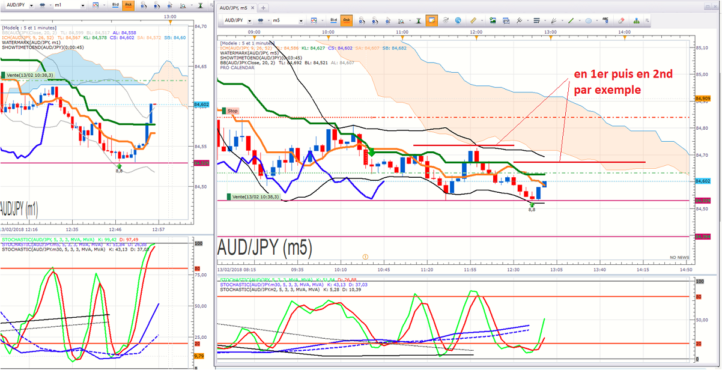Open m5 timeframe dropdown
Viewport: 722px width, 370px height.
point(301,20)
